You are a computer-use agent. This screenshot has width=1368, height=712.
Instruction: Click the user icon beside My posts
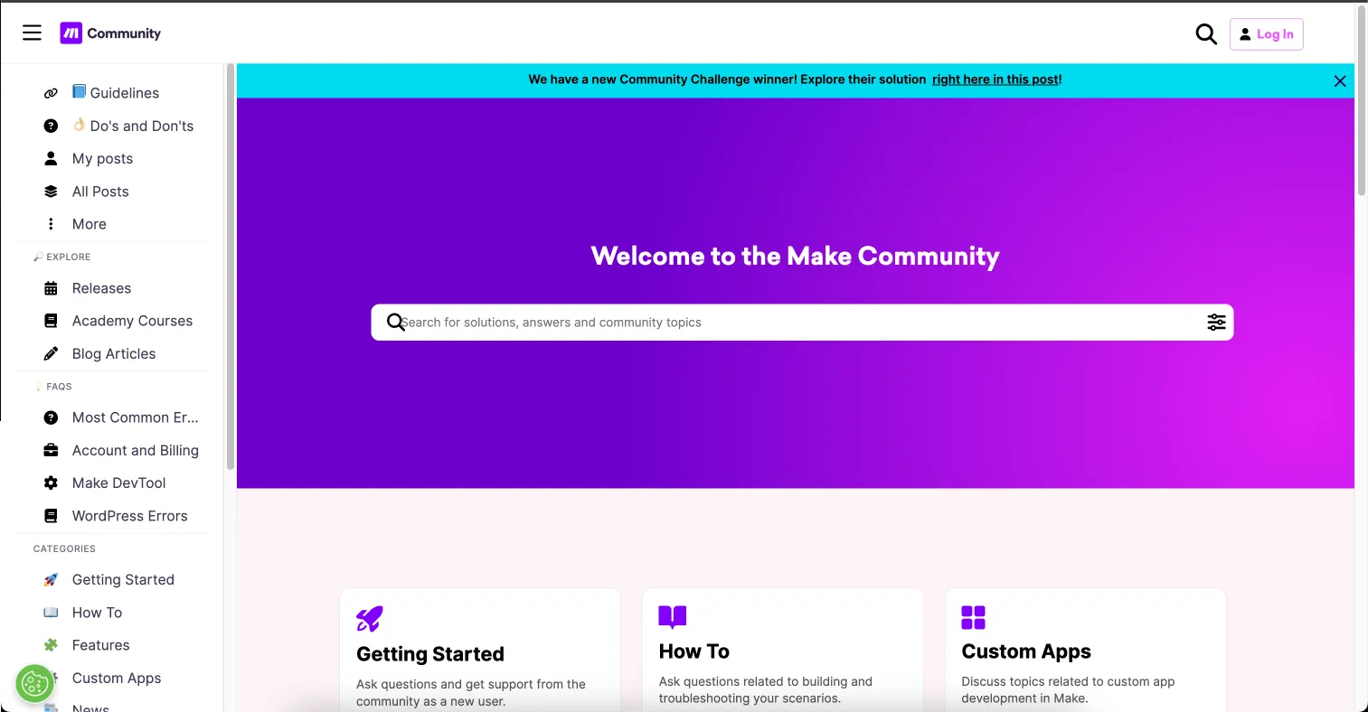(x=51, y=158)
